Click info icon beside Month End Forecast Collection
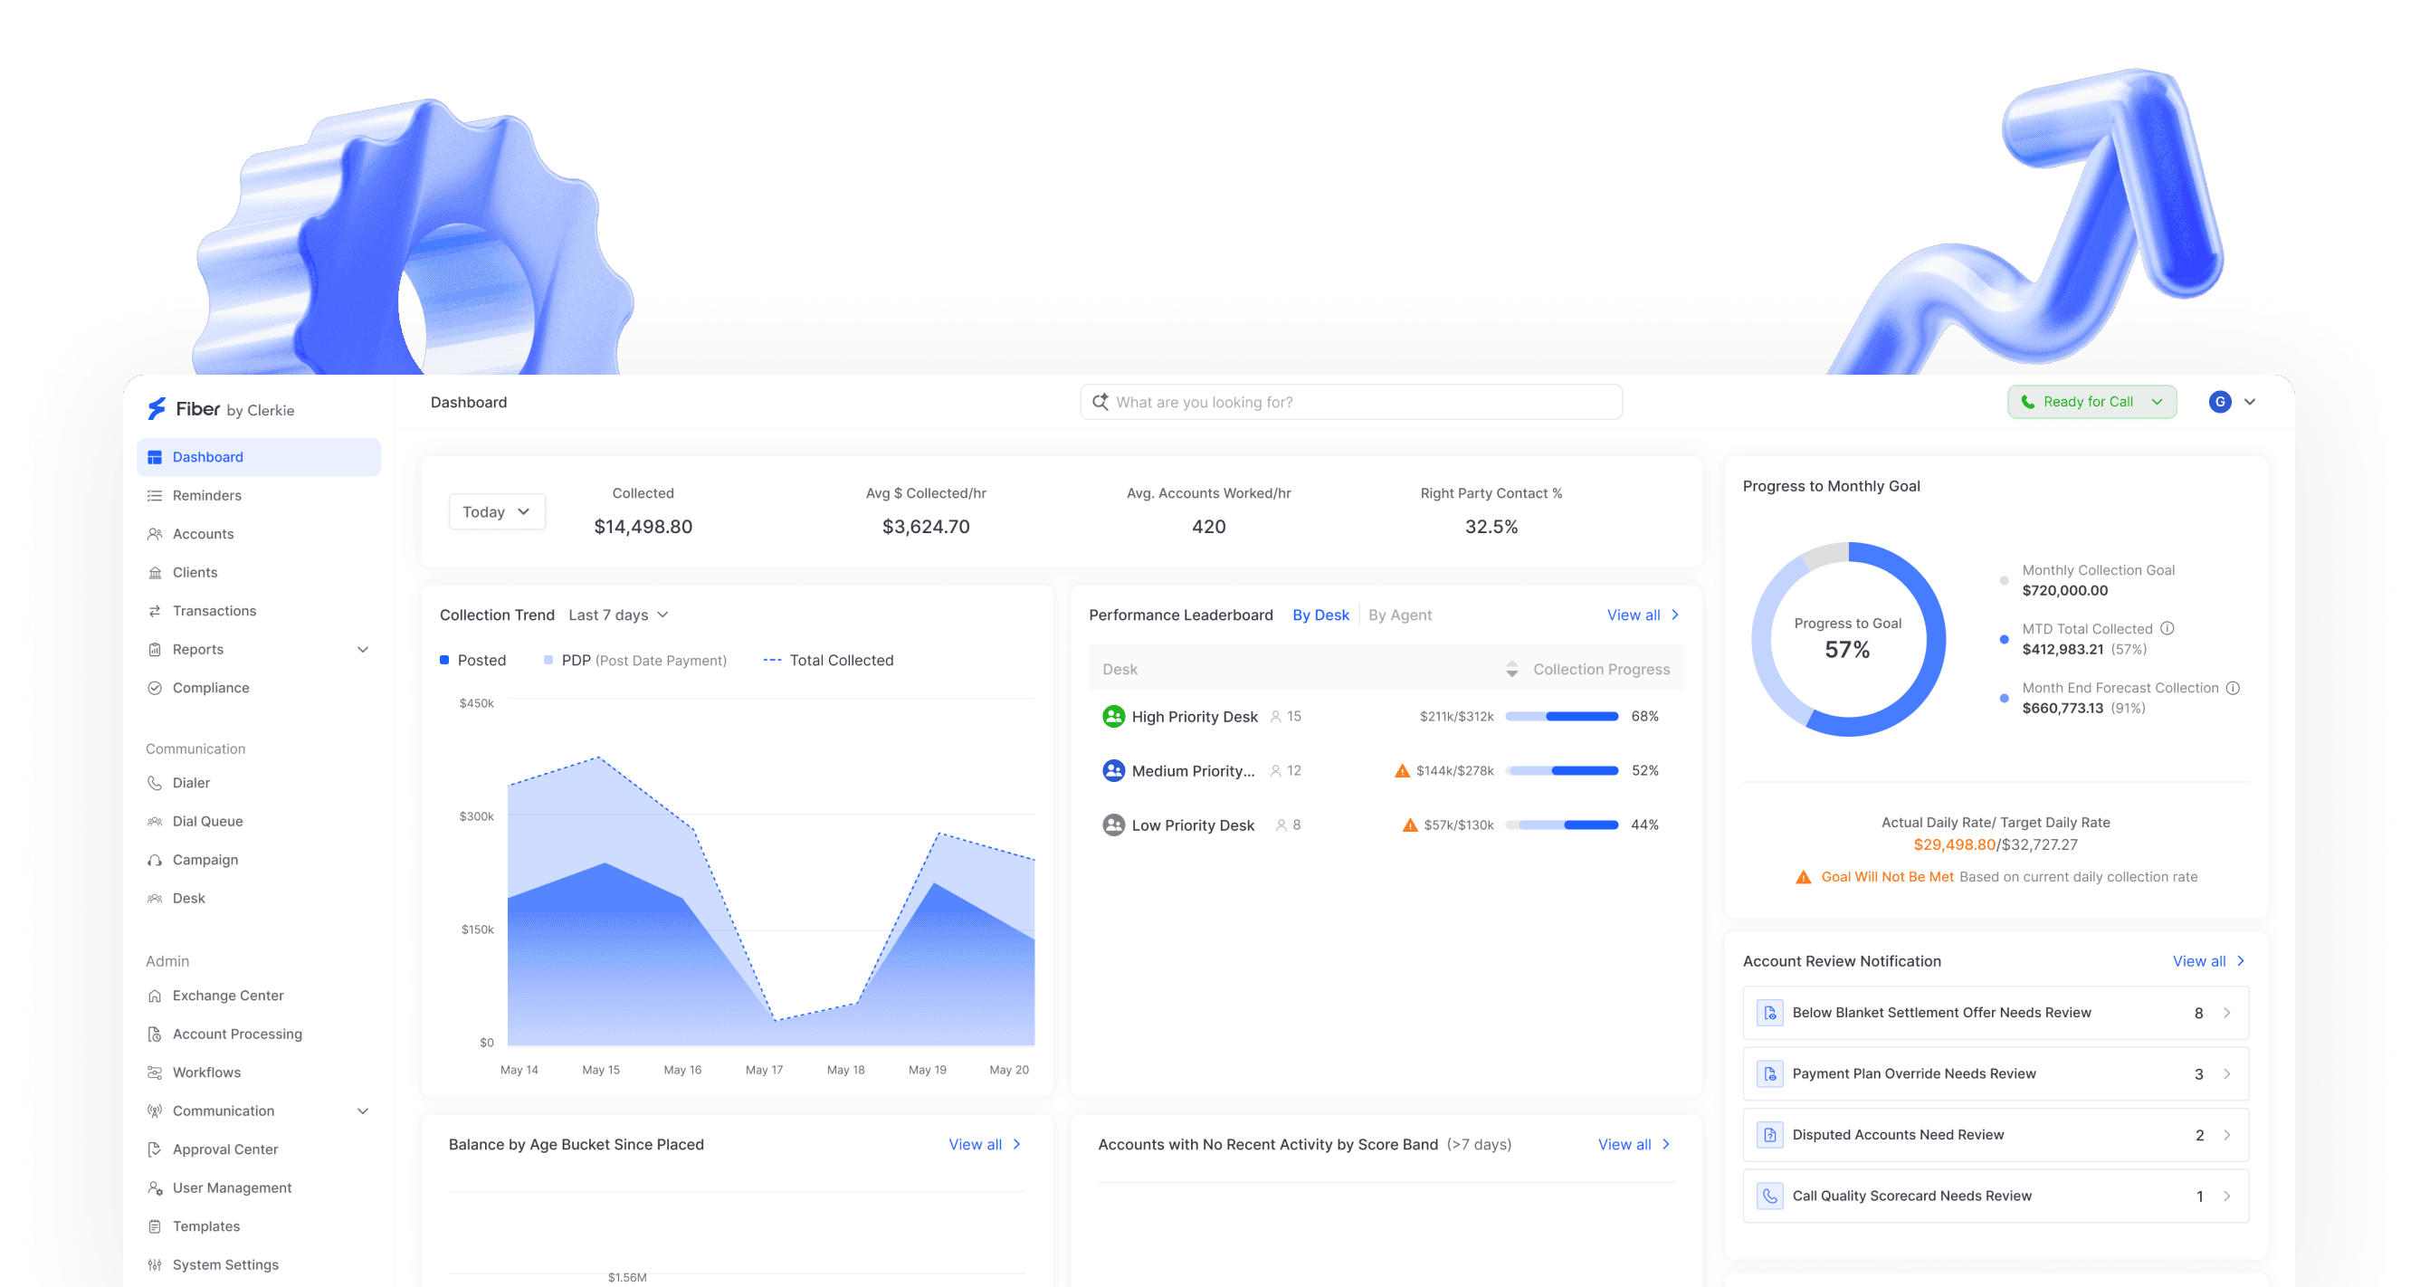Image resolution: width=2420 pixels, height=1287 pixels. tap(2233, 688)
